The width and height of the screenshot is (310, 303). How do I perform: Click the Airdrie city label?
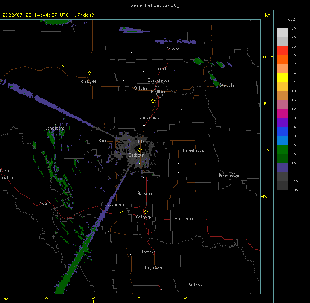pyautogui.click(x=145, y=193)
